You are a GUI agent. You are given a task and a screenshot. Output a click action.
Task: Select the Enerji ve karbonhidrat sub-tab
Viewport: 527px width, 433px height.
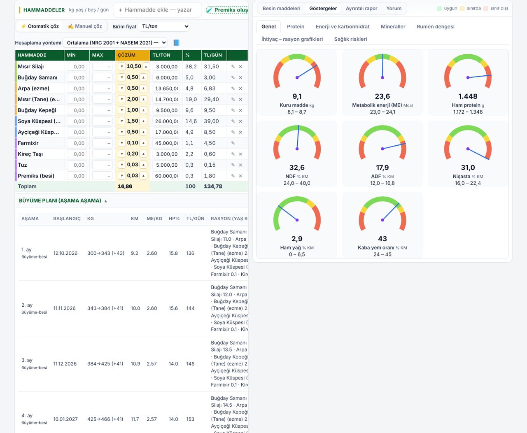coord(343,27)
